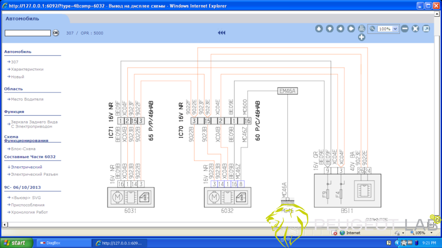Click the triple-arrow back navigation icon

click(x=221, y=33)
